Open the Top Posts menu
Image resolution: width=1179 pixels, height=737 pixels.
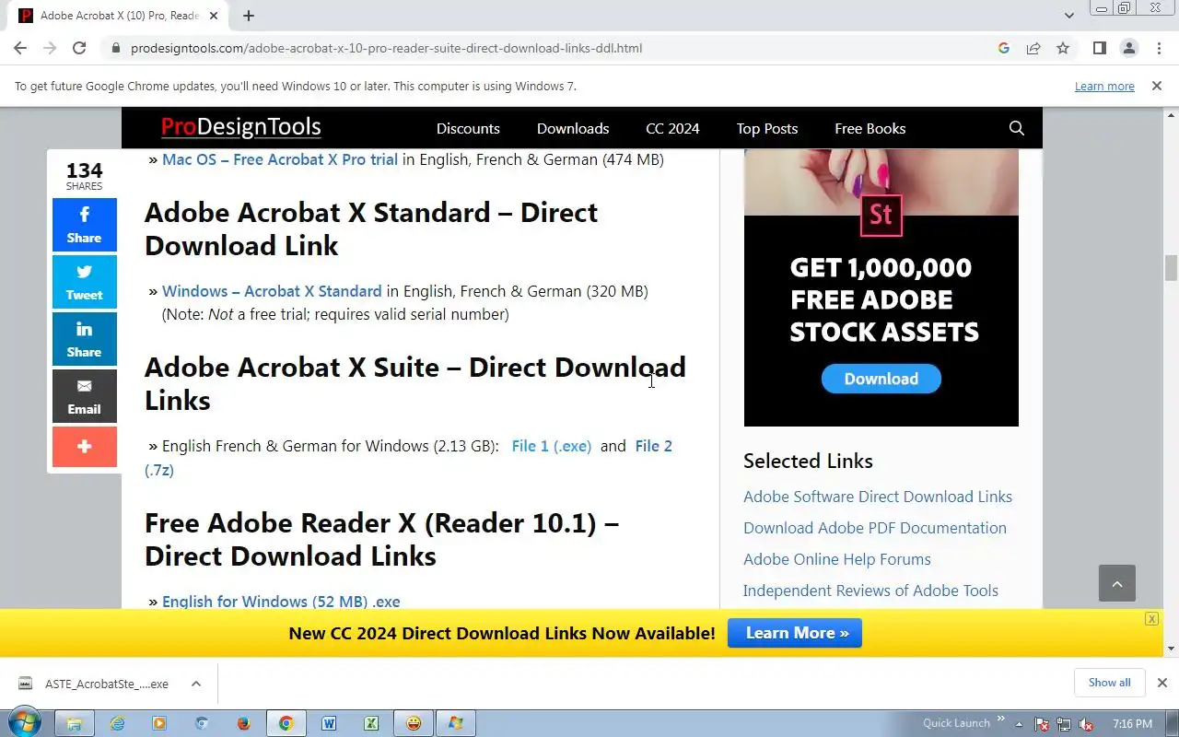[x=767, y=128]
